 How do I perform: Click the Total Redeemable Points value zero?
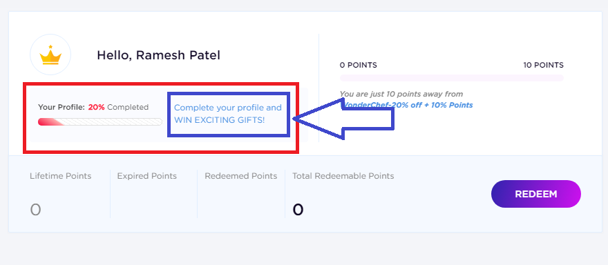coord(298,210)
